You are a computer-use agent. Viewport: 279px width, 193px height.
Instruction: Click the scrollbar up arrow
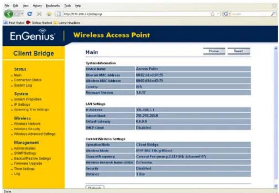pyautogui.click(x=276, y=48)
